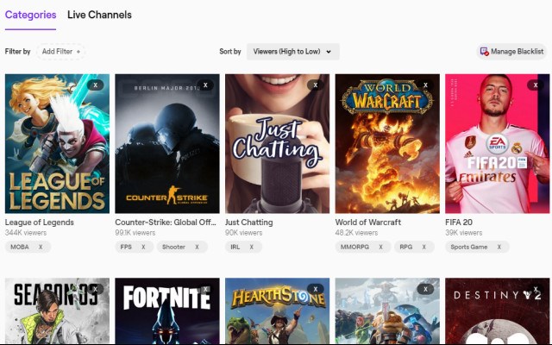Select the Shooter tag
The height and width of the screenshot is (345, 552).
[173, 247]
